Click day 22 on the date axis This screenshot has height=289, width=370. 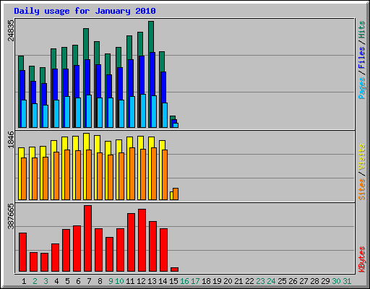pos(249,281)
